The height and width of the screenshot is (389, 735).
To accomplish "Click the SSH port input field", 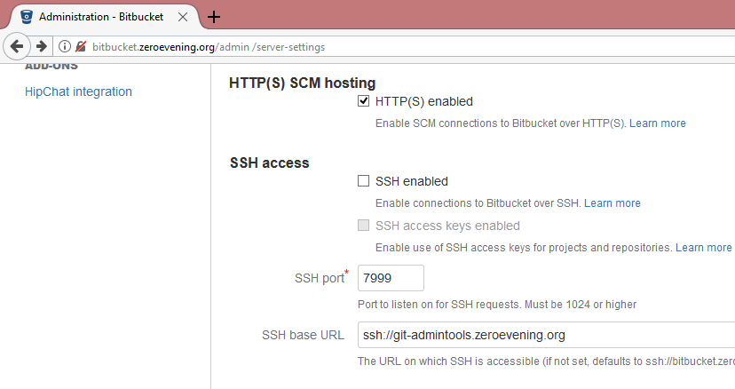I will pos(391,278).
